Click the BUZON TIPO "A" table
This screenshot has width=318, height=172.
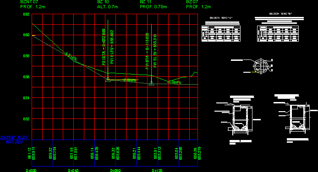pyautogui.click(x=221, y=33)
